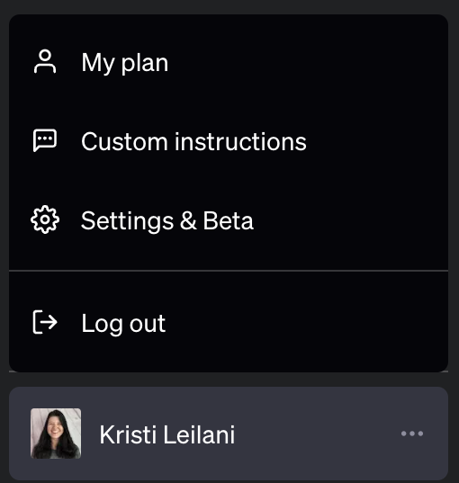Open Settings & Beta from the menu
This screenshot has width=459, height=483.
(x=229, y=220)
